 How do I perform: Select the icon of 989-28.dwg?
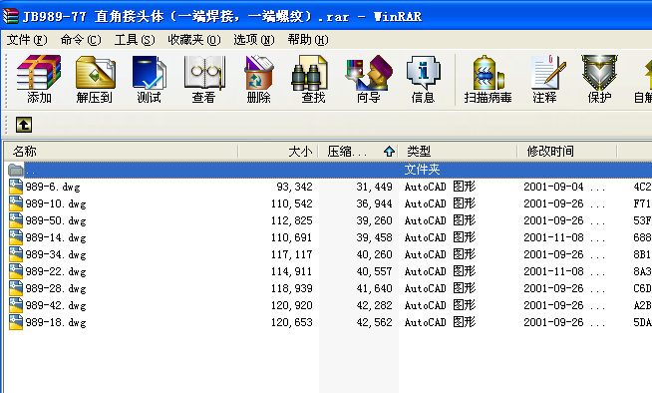point(16,288)
